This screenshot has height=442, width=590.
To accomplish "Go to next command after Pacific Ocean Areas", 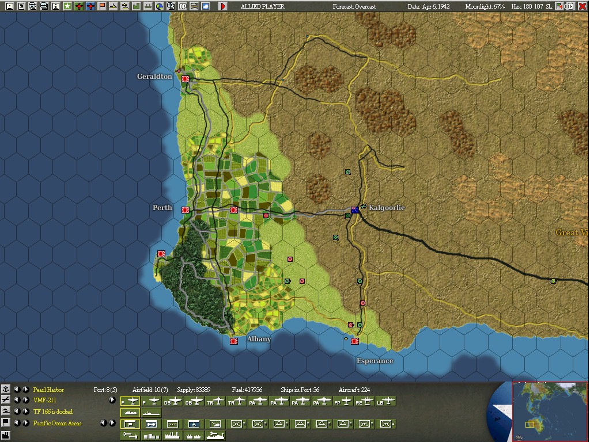I will click(x=25, y=423).
